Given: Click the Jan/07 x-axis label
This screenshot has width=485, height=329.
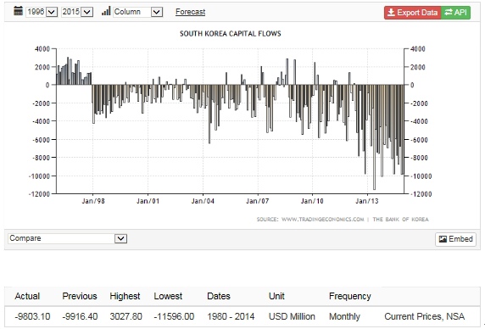Looking at the screenshot, I should click(258, 201).
